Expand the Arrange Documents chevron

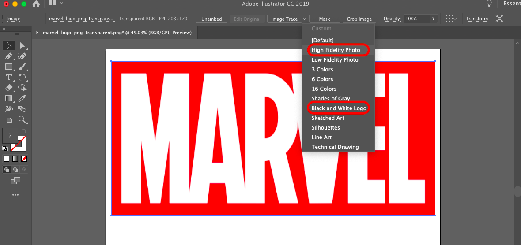click(61, 4)
